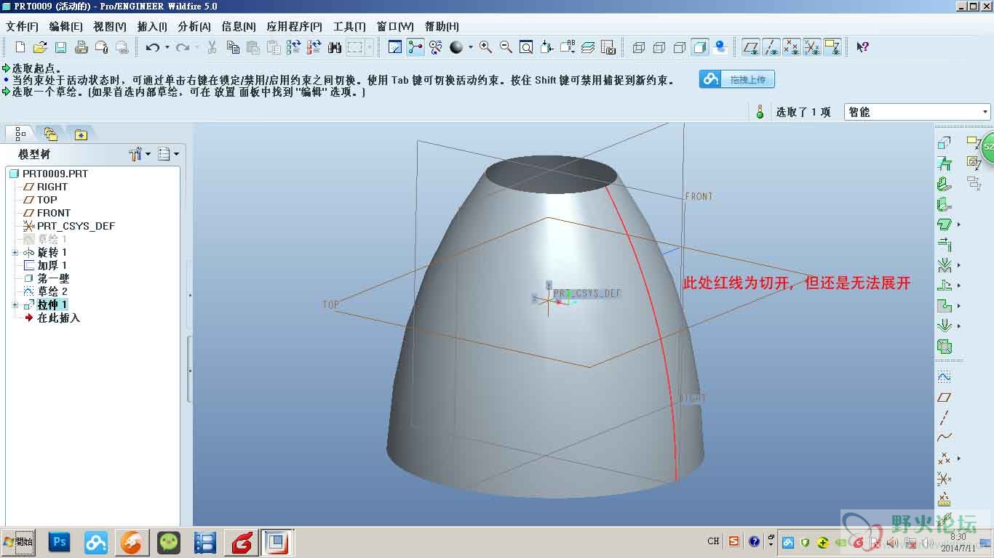Select the Zoom Out magnifier
This screenshot has width=994, height=558.
[506, 47]
